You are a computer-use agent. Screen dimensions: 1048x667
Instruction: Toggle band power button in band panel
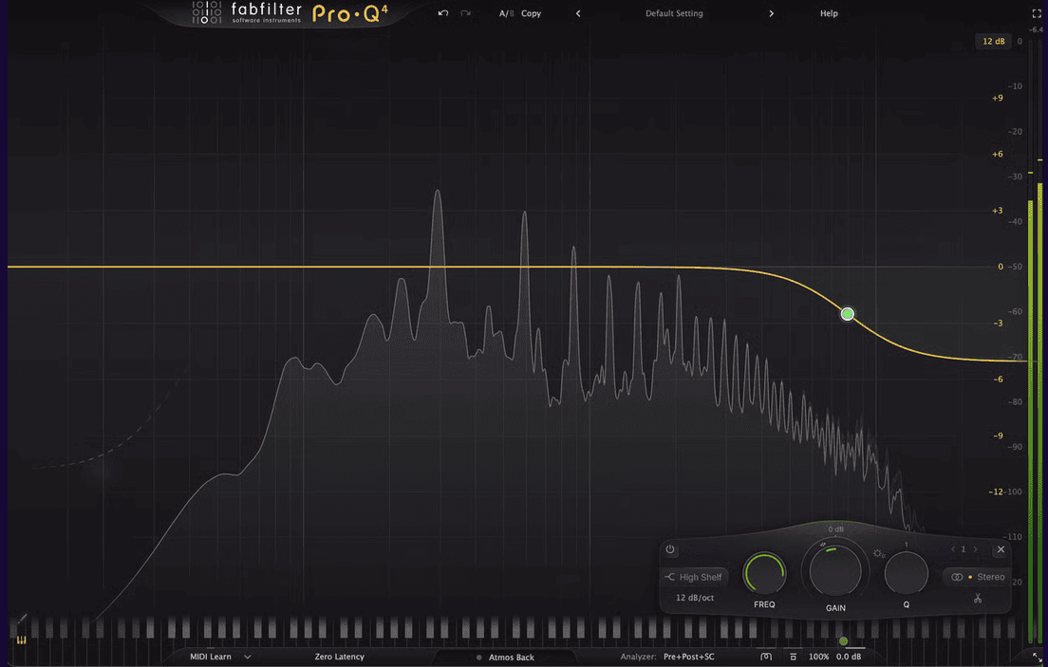(x=669, y=549)
